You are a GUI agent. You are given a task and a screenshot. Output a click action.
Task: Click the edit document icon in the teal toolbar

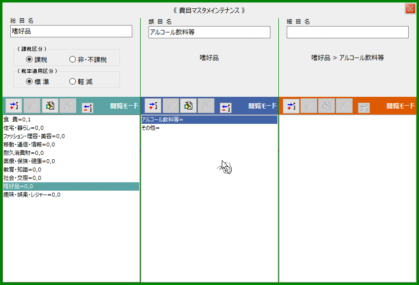point(50,106)
